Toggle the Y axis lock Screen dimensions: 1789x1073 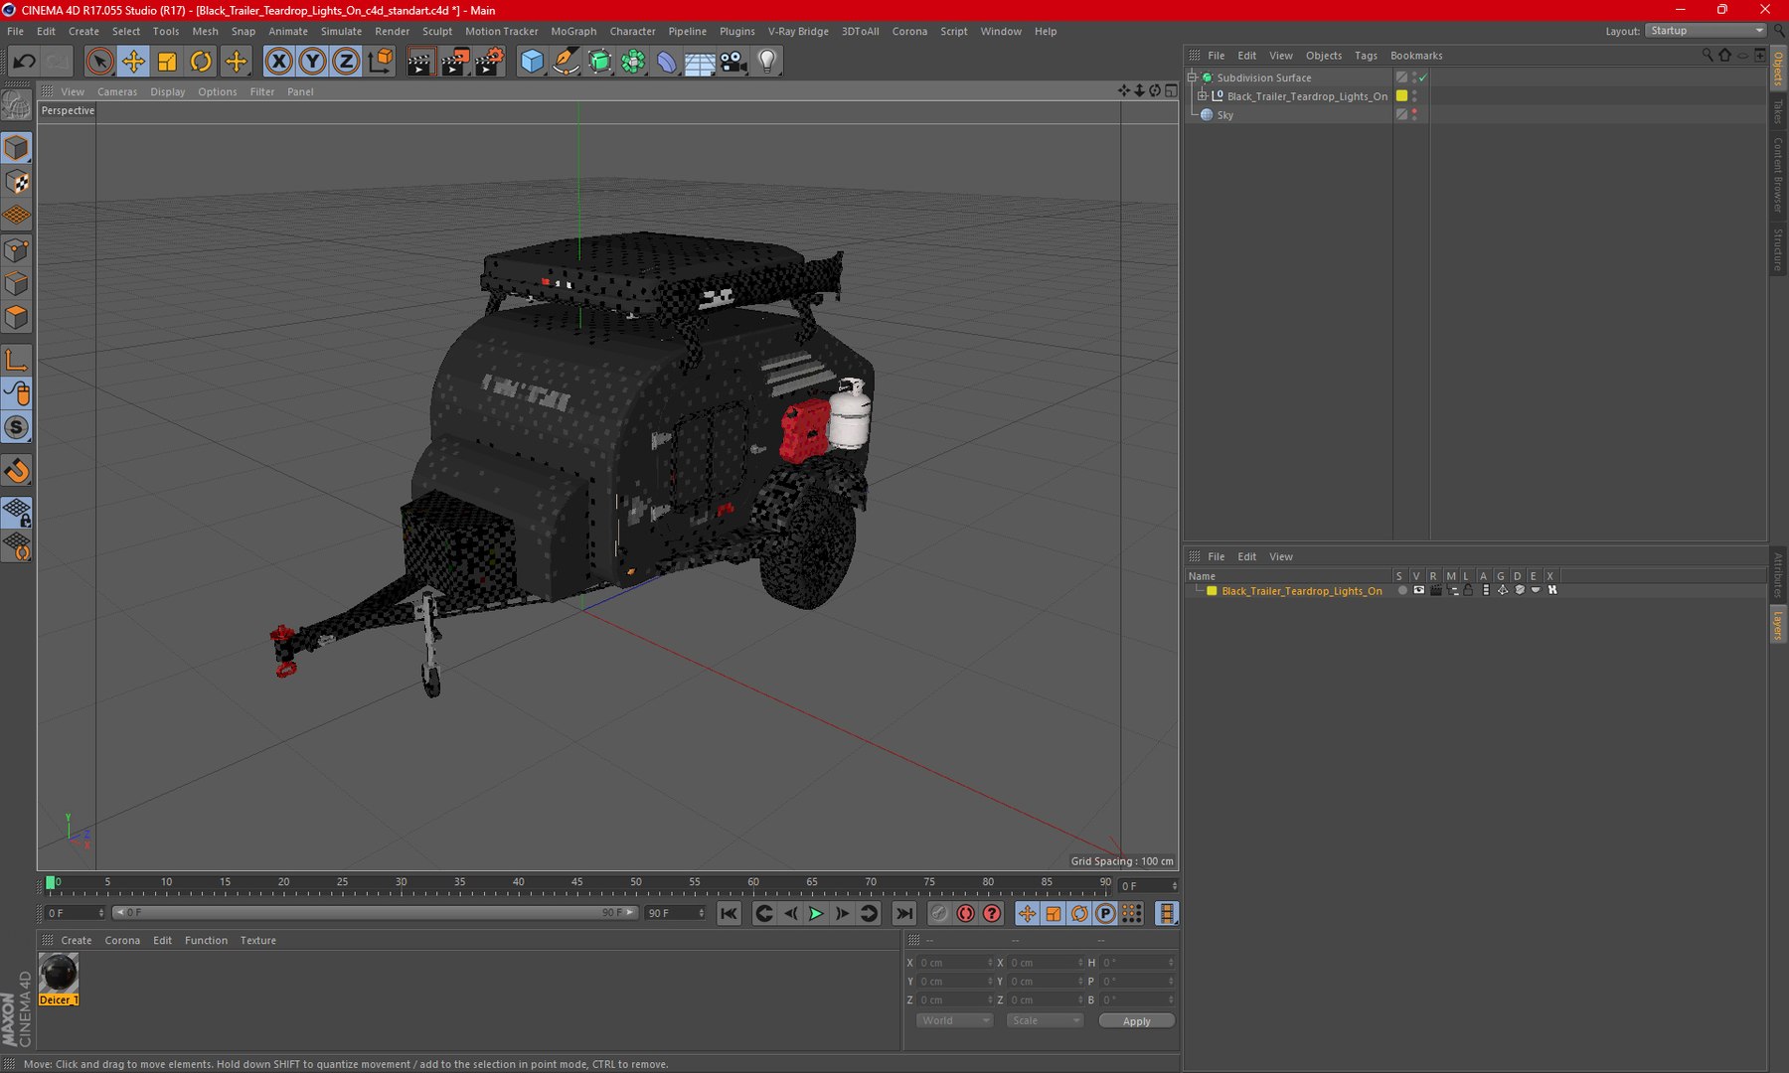pyautogui.click(x=312, y=62)
